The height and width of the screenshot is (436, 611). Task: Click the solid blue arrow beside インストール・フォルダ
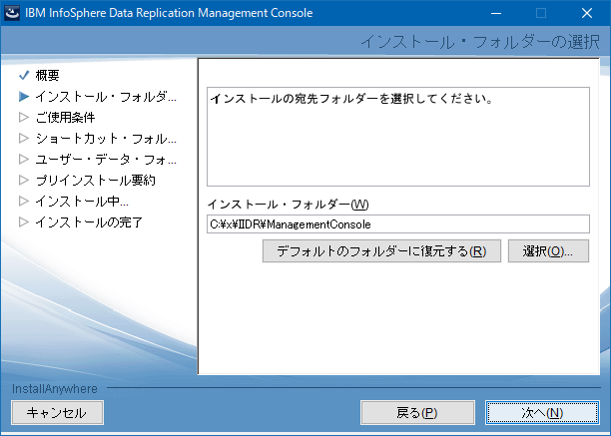tap(24, 96)
